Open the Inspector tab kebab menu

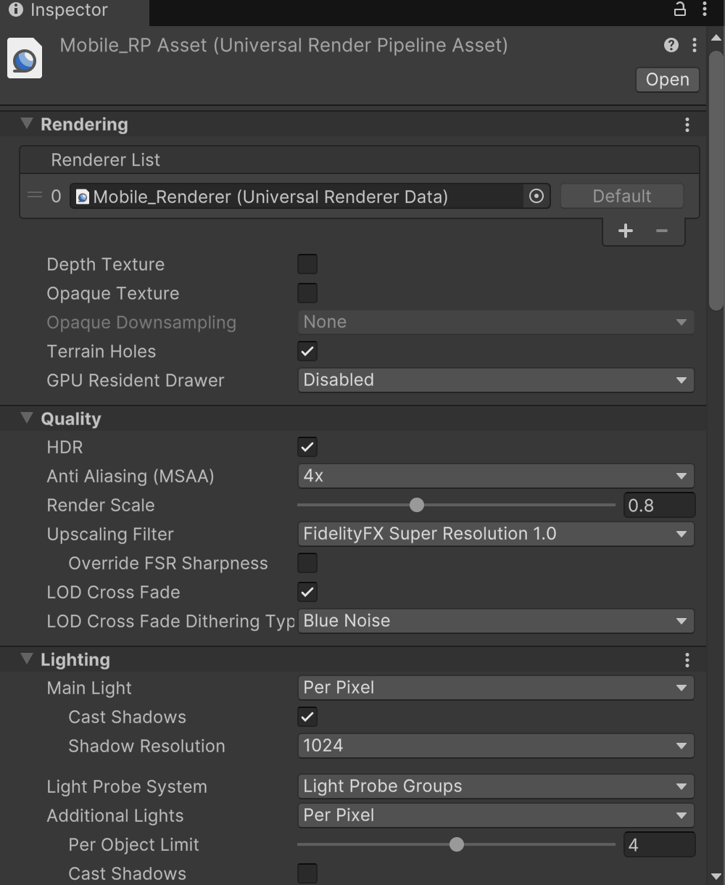pyautogui.click(x=705, y=9)
